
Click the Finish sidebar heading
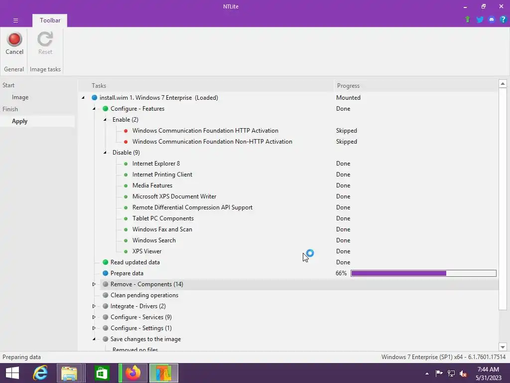(x=10, y=109)
